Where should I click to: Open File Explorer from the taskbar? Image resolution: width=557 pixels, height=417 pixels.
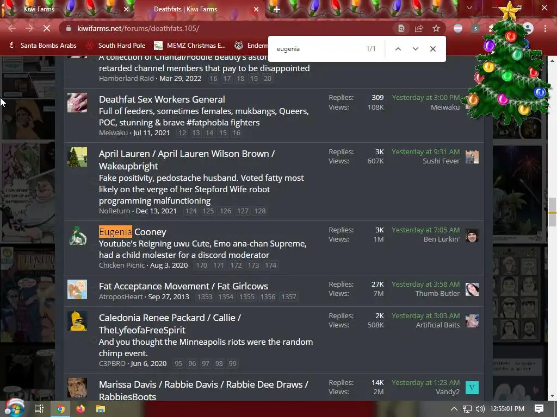[101, 409]
